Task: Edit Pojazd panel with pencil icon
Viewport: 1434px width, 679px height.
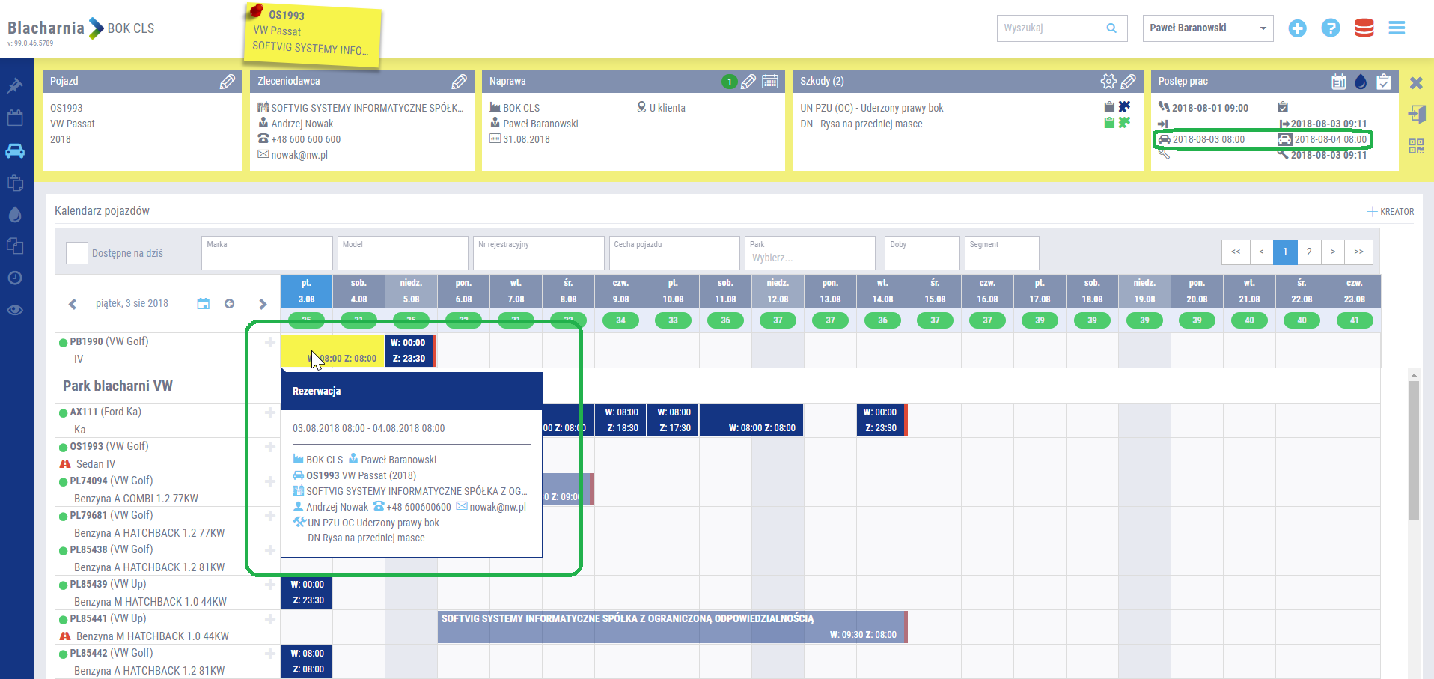Action: coord(227,82)
